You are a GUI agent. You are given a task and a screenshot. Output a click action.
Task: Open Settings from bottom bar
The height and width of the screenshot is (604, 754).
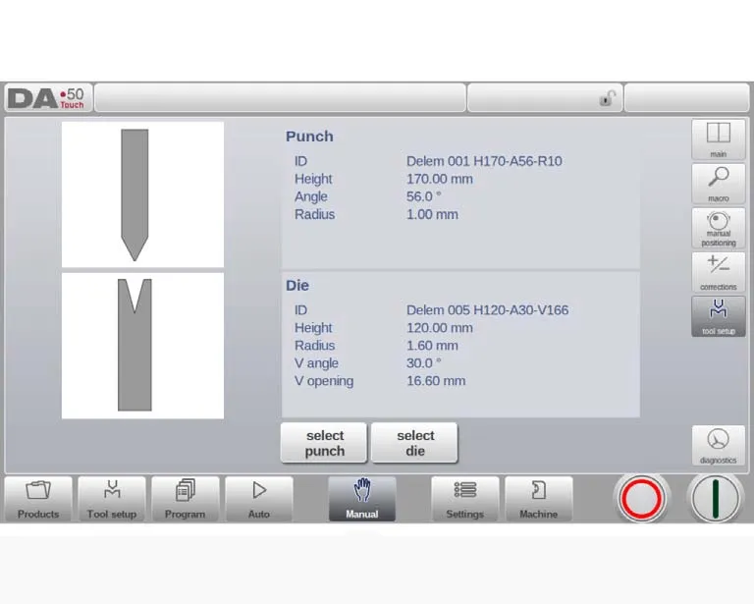[x=464, y=499]
